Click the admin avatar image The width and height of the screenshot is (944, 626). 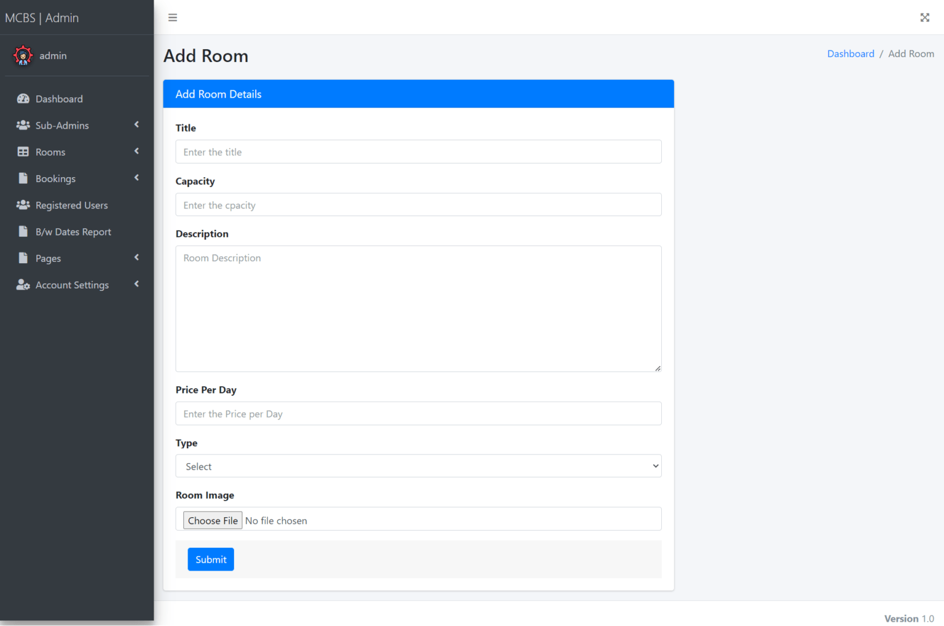coord(23,55)
